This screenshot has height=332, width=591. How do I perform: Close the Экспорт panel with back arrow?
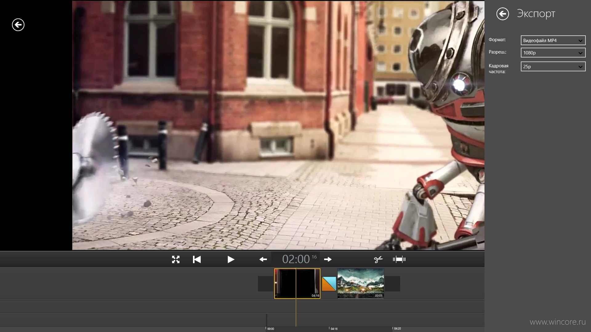tap(502, 14)
